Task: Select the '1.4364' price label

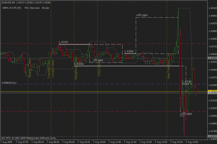Action: click(x=129, y=51)
